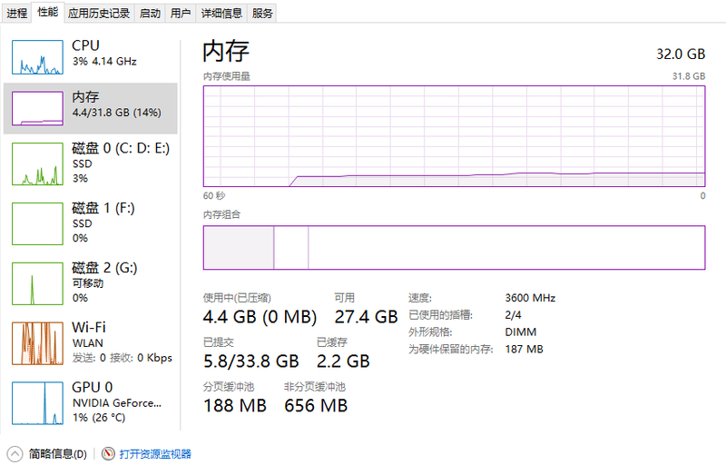This screenshot has height=475, width=726.
Task: Open 磁盘 0 (C: D: E:) graph
Action: point(37,164)
